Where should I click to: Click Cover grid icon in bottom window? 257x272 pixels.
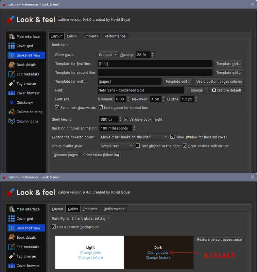12,219
